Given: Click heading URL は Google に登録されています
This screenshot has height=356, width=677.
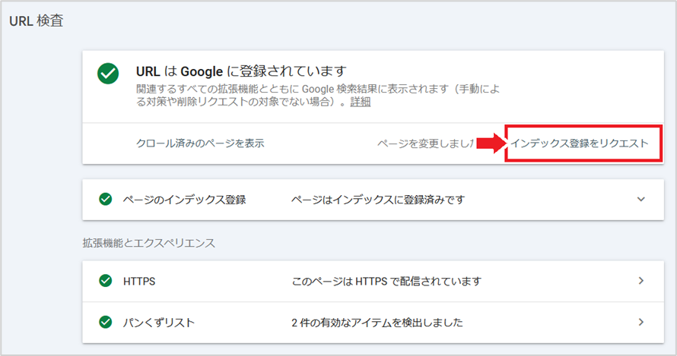Looking at the screenshot, I should (x=241, y=71).
